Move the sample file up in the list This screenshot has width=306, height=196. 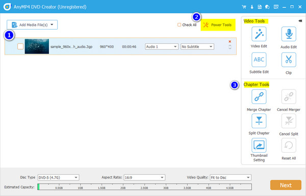click(230, 46)
